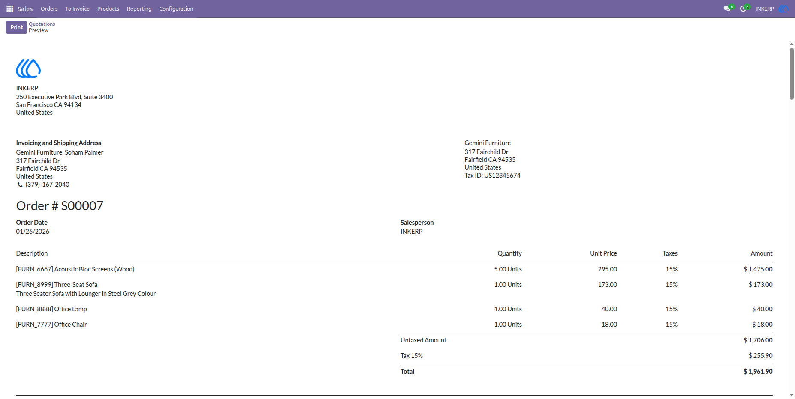The width and height of the screenshot is (795, 399).
Task: Click the scroll down arrow of scrollbar
Action: click(792, 395)
